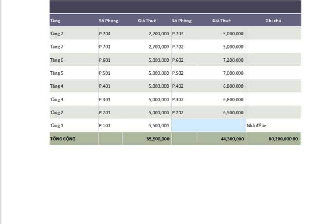
Task: Click the 7,200,000 price cell
Action: pyautogui.click(x=233, y=60)
